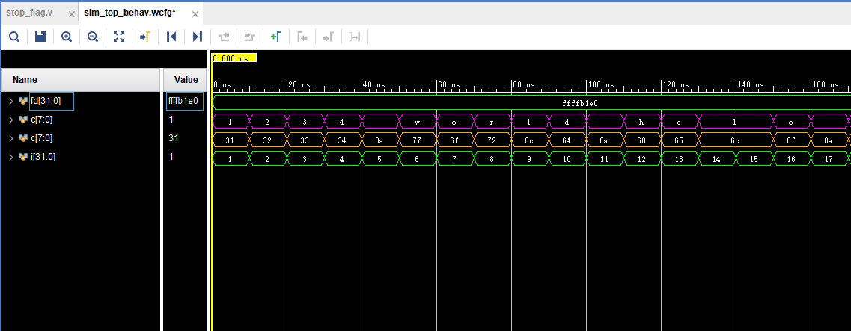Click the yellow 0.000 ns cursor label

tap(234, 58)
